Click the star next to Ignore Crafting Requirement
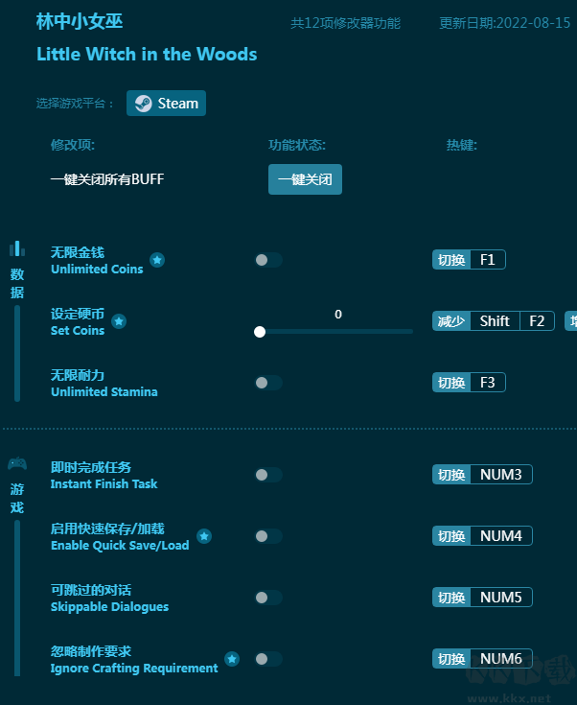The image size is (577, 705). tap(232, 659)
